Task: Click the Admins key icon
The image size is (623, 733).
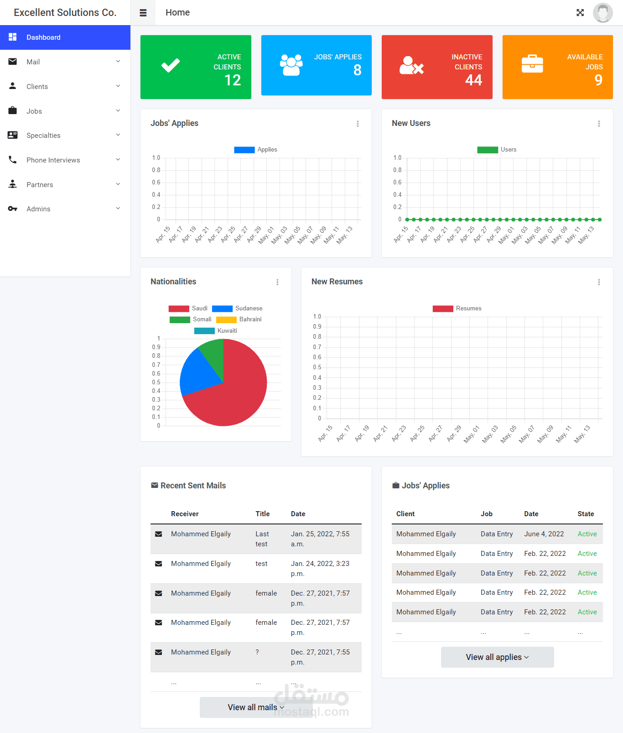Action: tap(13, 209)
